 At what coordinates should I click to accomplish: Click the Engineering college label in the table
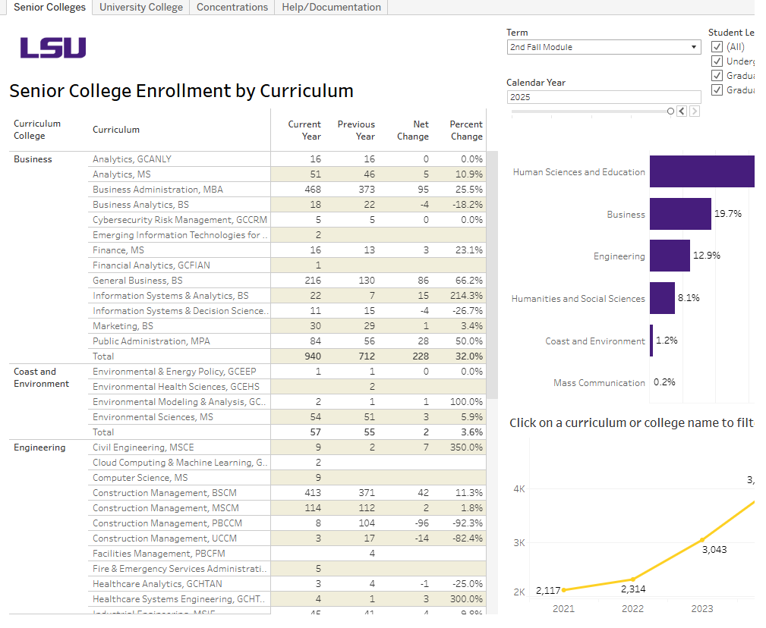(x=35, y=447)
